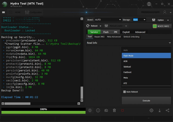Switch to the Service tab
This screenshot has height=122, width=173.
click(x=94, y=32)
